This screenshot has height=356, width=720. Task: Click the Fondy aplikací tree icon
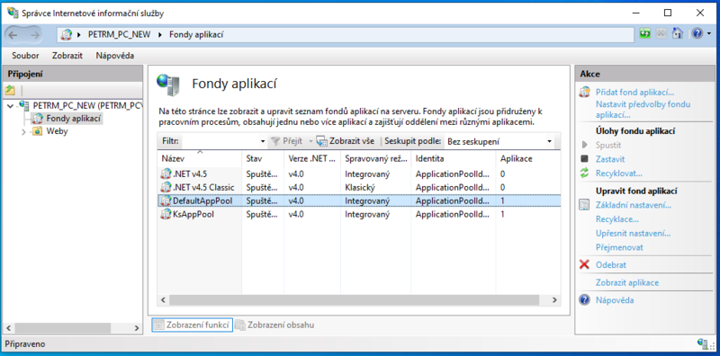pyautogui.click(x=38, y=119)
